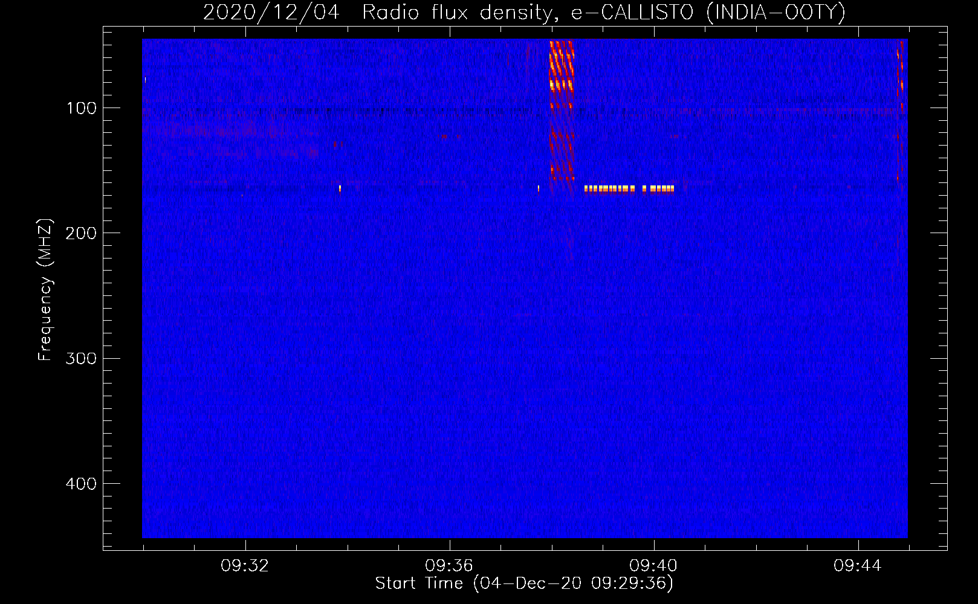Click the plot title '2020/12/04 Radio flux density'
Screen dimensions: 978x604
point(524,13)
